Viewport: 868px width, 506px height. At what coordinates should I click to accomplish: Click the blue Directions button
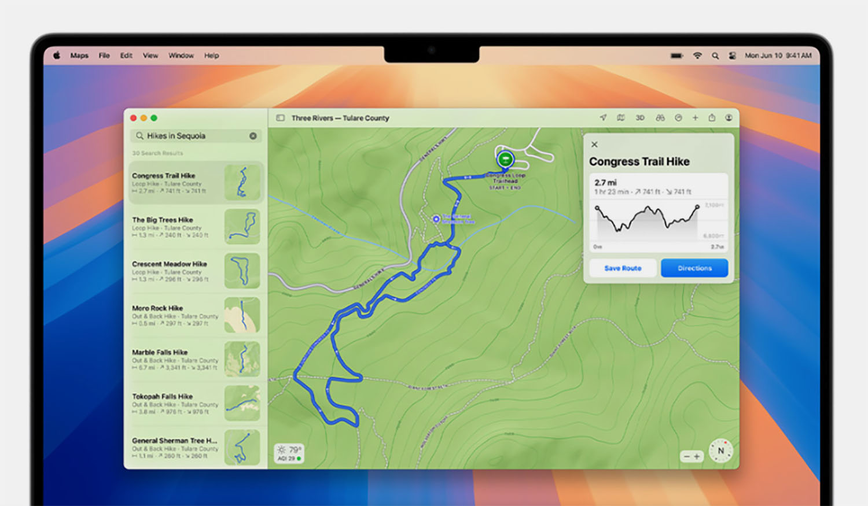click(x=694, y=268)
